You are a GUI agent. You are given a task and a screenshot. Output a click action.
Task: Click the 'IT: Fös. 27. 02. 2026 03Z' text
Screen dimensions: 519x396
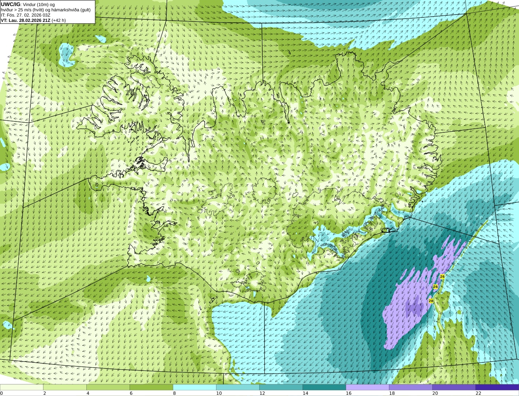pyautogui.click(x=26, y=15)
